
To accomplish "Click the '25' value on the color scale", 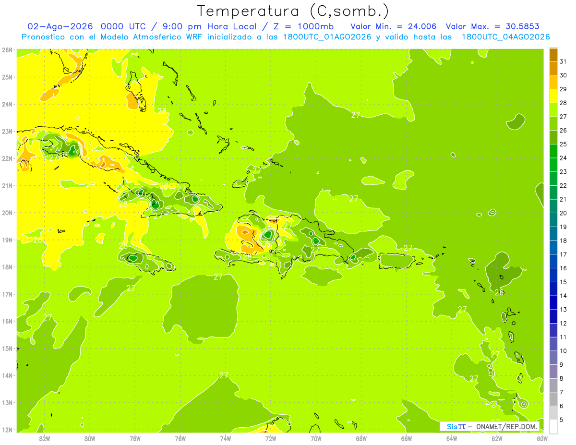I will (x=564, y=144).
